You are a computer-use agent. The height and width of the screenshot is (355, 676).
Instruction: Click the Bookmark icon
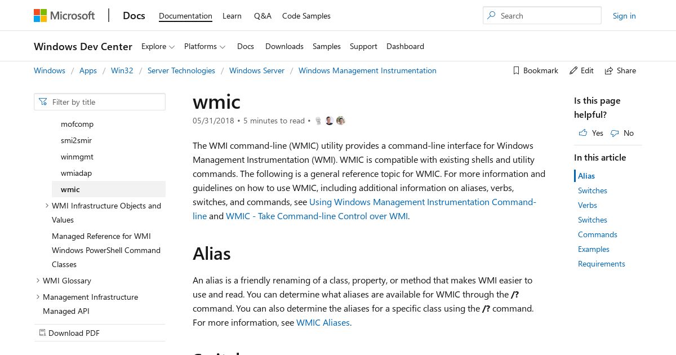point(516,70)
